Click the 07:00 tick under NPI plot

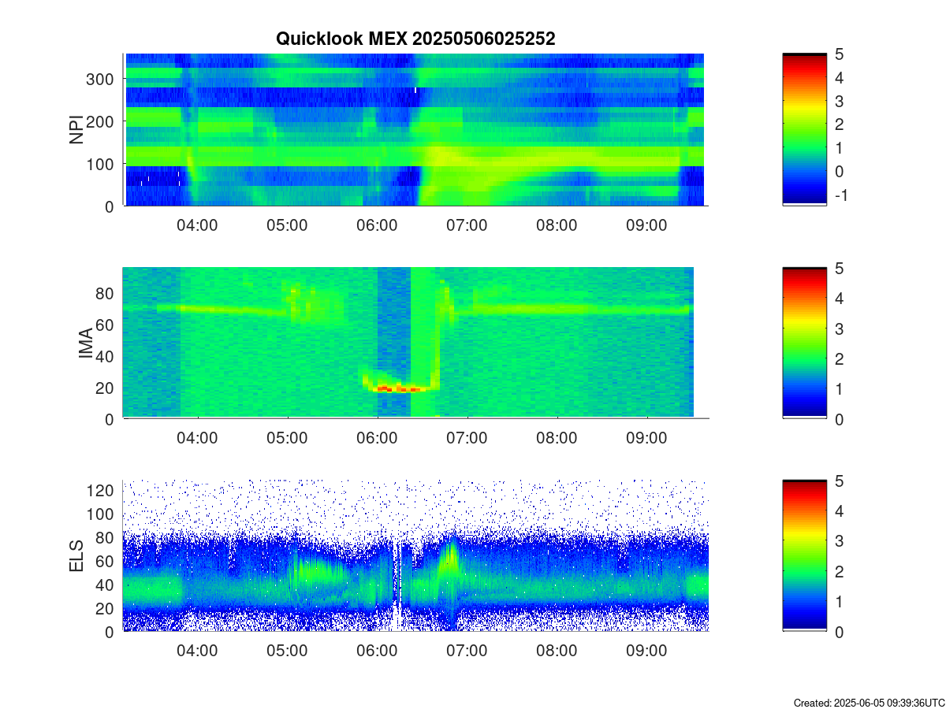467,225
